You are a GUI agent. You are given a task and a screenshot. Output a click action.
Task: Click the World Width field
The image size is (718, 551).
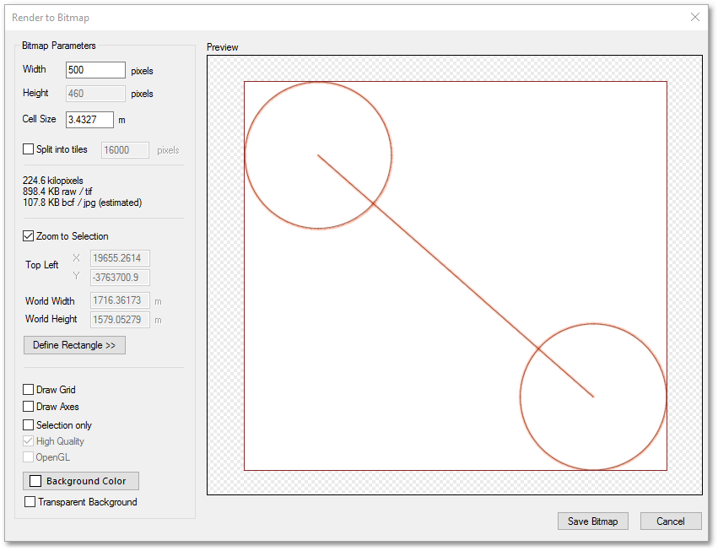120,300
